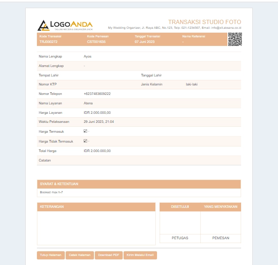
Task: Click the Download PDF button
Action: point(109,255)
